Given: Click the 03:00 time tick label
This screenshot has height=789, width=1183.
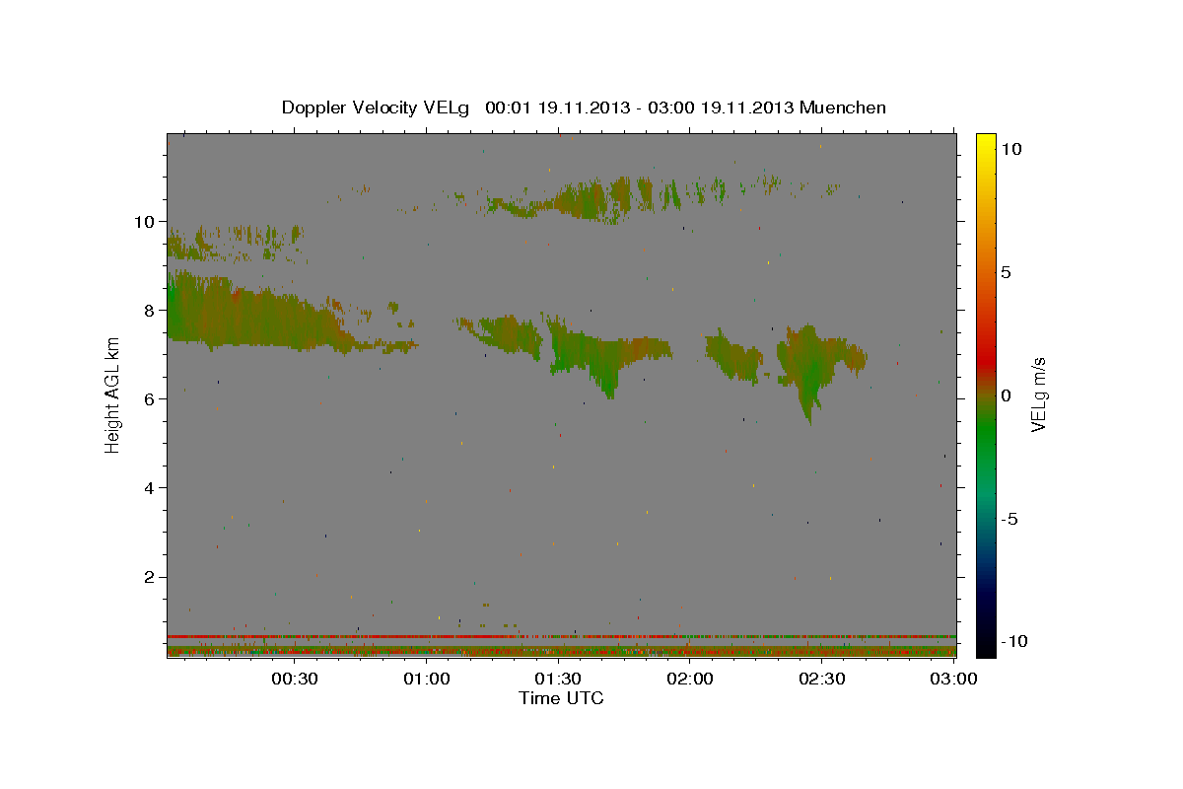Looking at the screenshot, I should coord(952,679).
